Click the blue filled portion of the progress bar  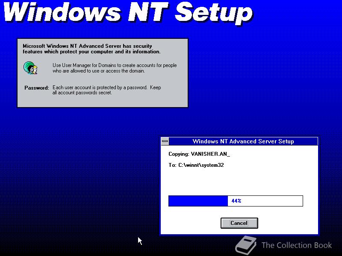click(197, 201)
